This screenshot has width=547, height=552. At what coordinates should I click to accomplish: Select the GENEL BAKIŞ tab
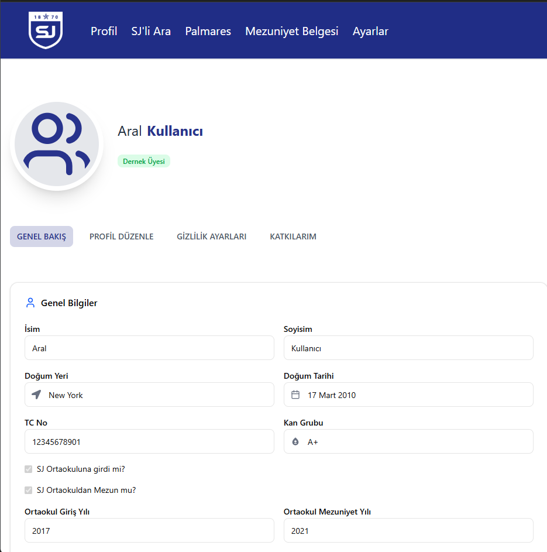(42, 236)
